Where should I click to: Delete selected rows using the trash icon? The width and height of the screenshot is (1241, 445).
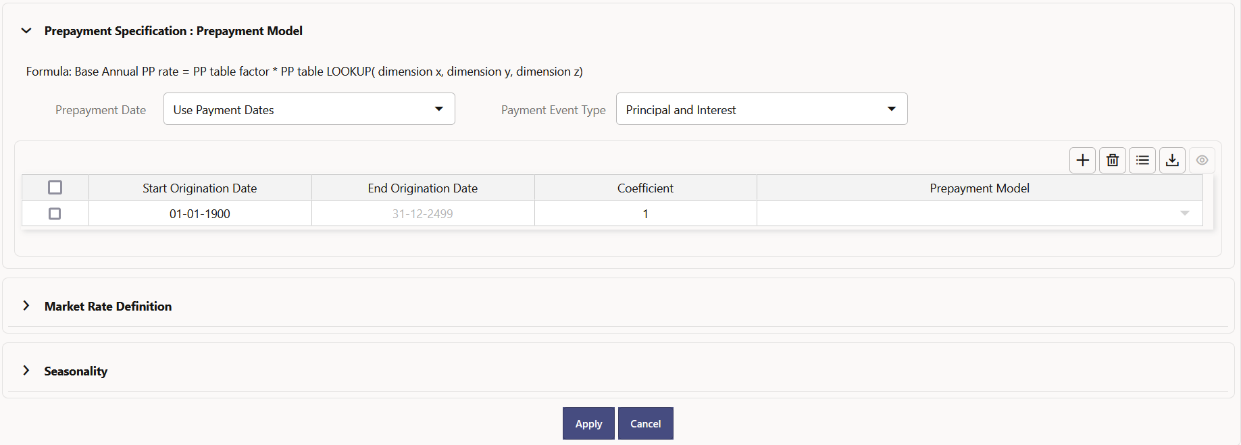point(1112,160)
